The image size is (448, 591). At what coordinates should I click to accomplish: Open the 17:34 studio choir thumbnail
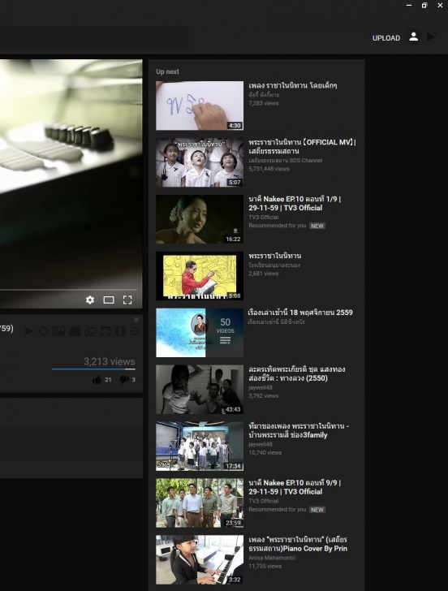pos(200,446)
